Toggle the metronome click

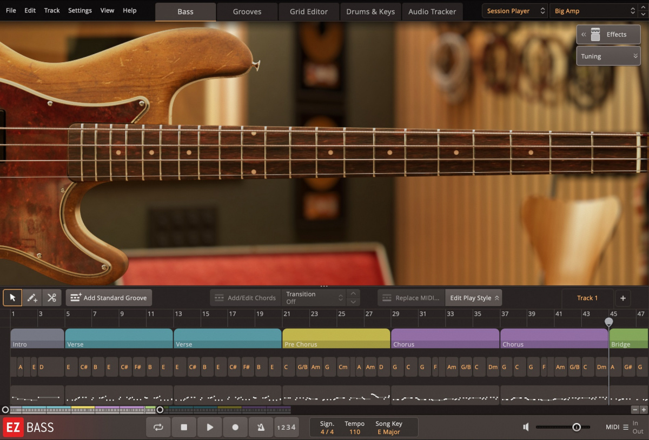point(261,427)
